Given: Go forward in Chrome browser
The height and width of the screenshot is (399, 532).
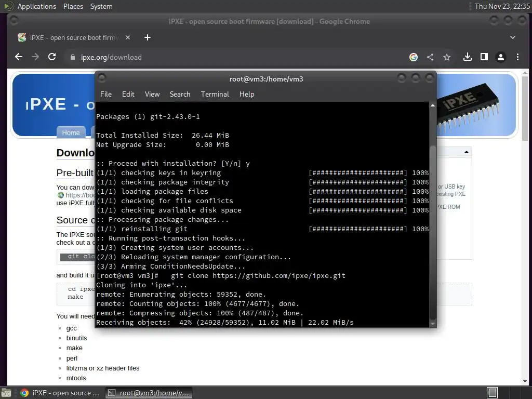Looking at the screenshot, I should pyautogui.click(x=35, y=57).
